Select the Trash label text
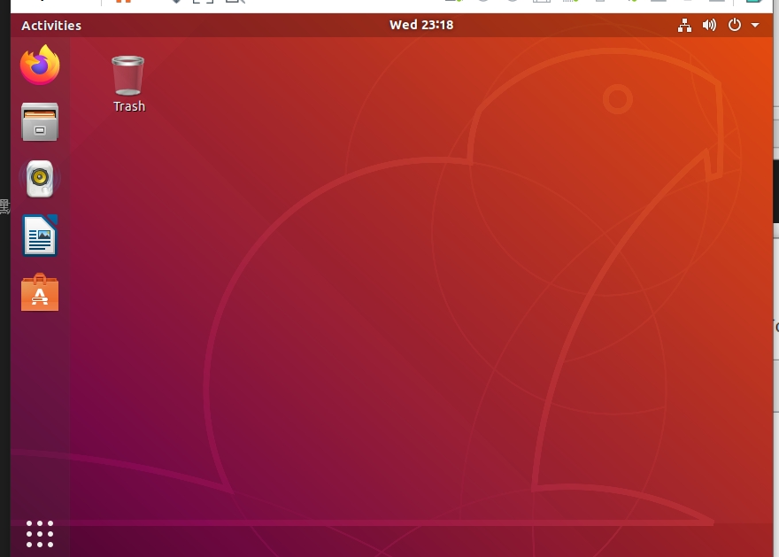 [x=129, y=106]
